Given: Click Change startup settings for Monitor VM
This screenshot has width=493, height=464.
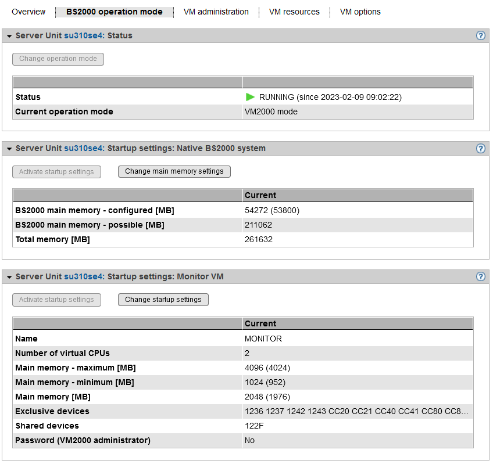Looking at the screenshot, I should (x=163, y=300).
